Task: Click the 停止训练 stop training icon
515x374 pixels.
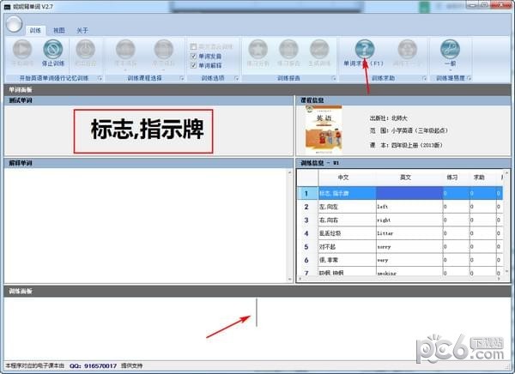Action: (53, 49)
